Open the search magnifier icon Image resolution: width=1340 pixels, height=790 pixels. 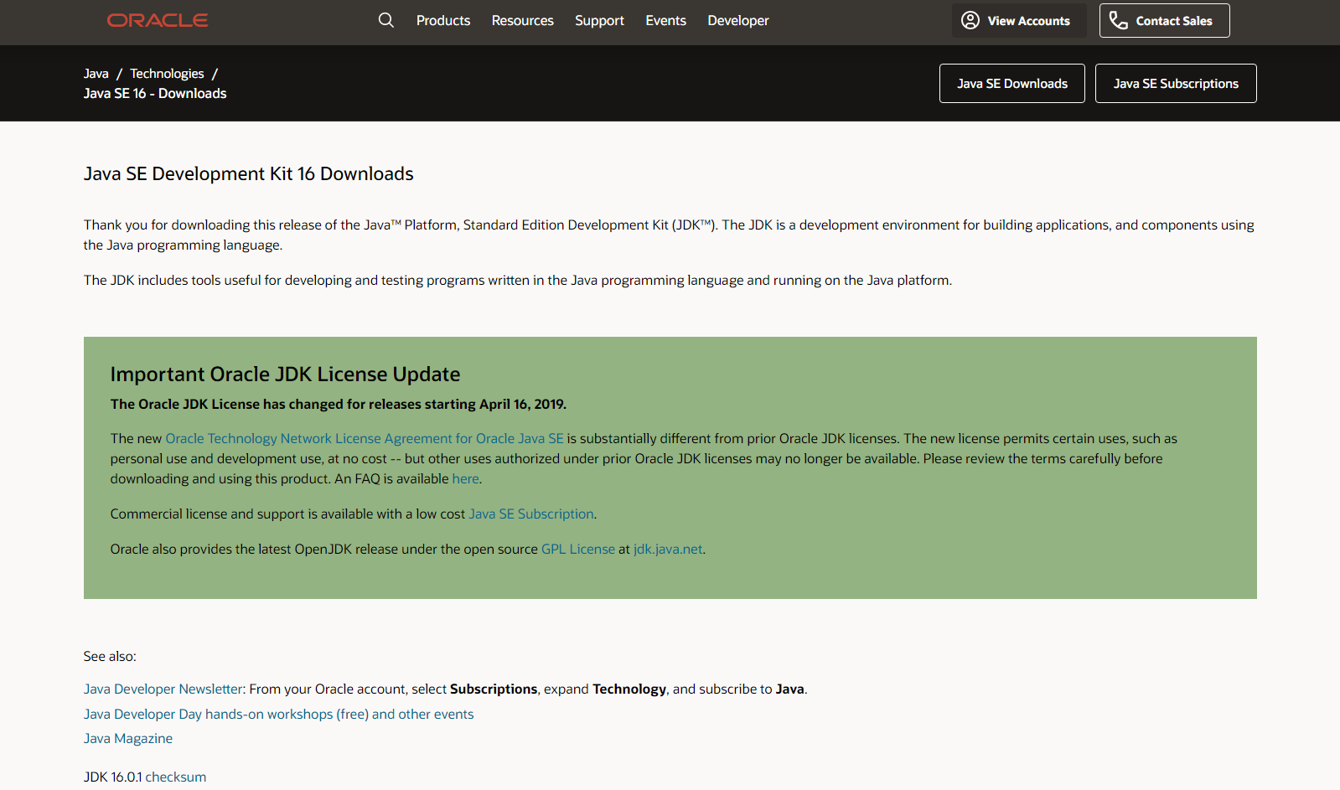coord(385,20)
